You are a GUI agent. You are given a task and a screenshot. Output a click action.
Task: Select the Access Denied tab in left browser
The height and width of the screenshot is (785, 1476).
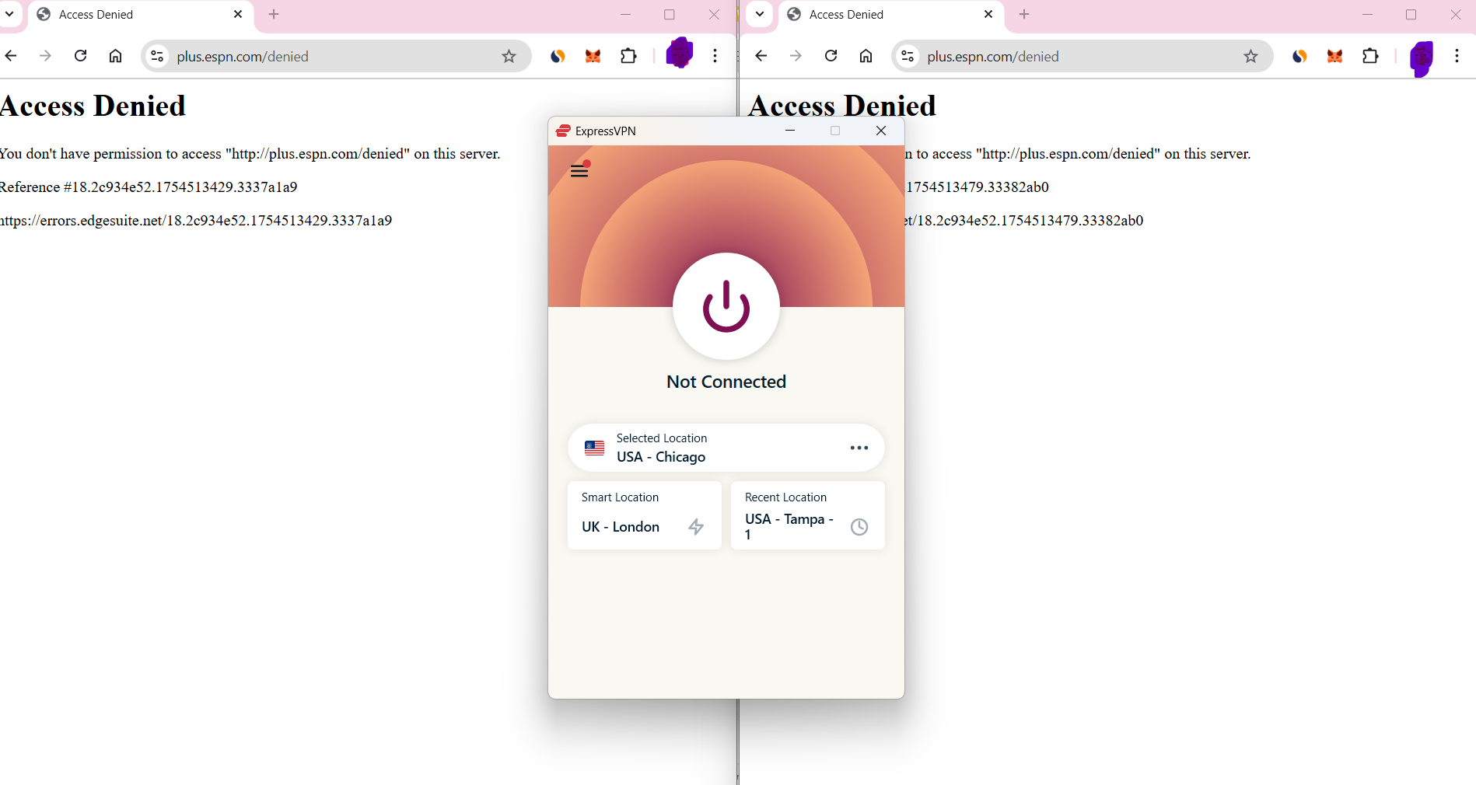click(x=132, y=15)
